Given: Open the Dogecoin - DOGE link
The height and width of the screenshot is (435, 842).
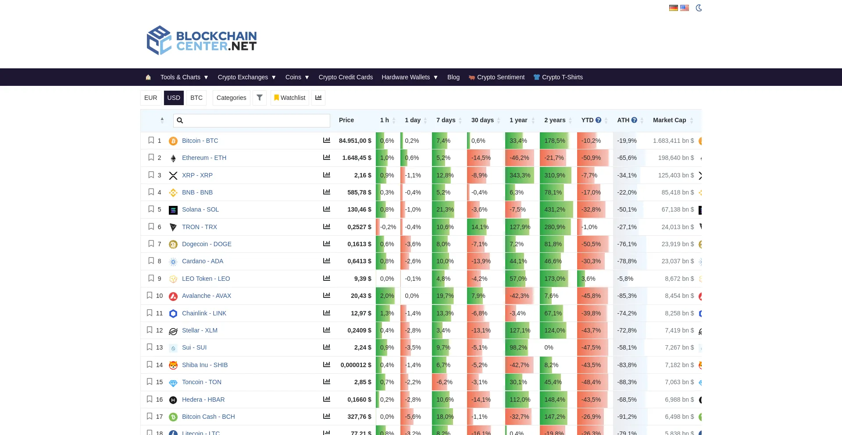Looking at the screenshot, I should [x=207, y=244].
